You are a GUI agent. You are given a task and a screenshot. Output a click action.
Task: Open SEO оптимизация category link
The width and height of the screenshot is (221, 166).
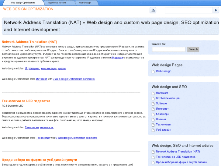pyautogui.click(x=167, y=98)
